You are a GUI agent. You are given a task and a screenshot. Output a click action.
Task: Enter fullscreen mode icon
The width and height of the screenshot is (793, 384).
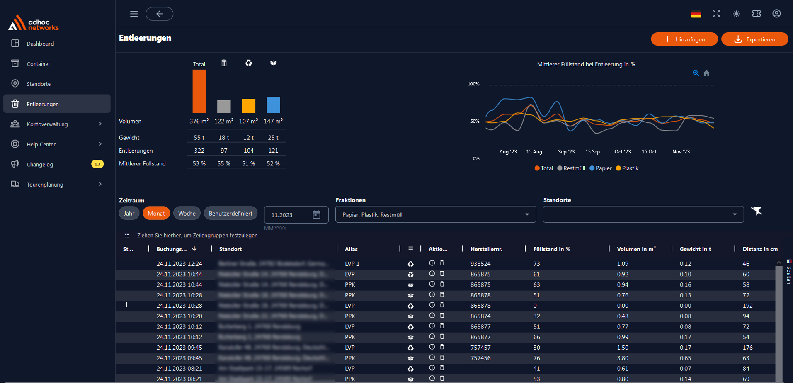(x=716, y=14)
